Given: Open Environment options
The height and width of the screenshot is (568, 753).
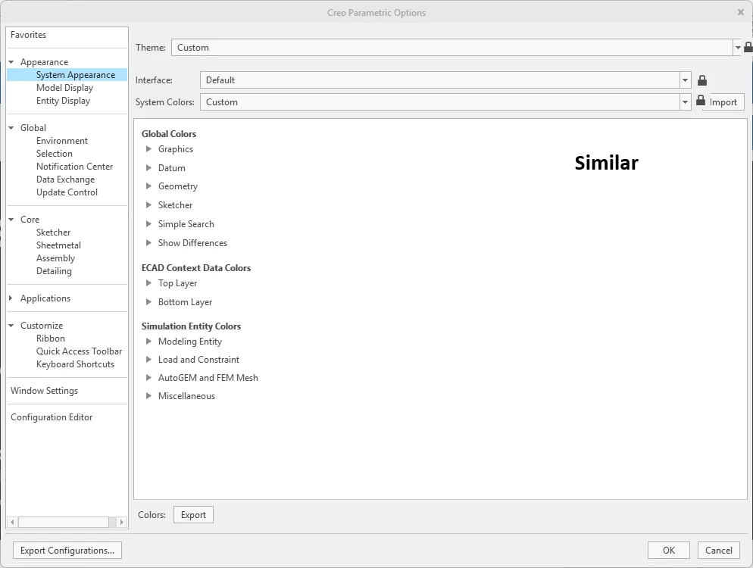Looking at the screenshot, I should (62, 141).
